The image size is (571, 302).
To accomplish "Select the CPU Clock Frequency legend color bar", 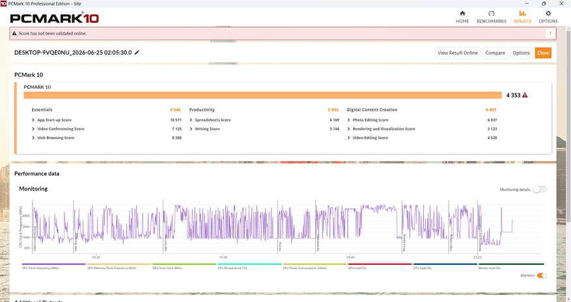I will pos(53,264).
